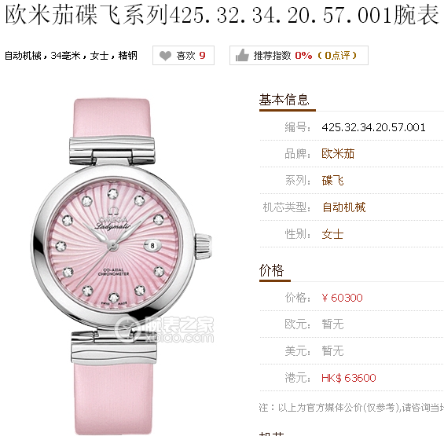Click the 基本信息 section heading

284,100
